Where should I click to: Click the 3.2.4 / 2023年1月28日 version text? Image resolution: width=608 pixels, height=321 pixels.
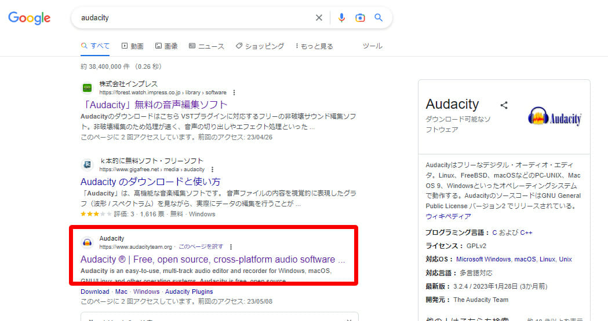500,286
